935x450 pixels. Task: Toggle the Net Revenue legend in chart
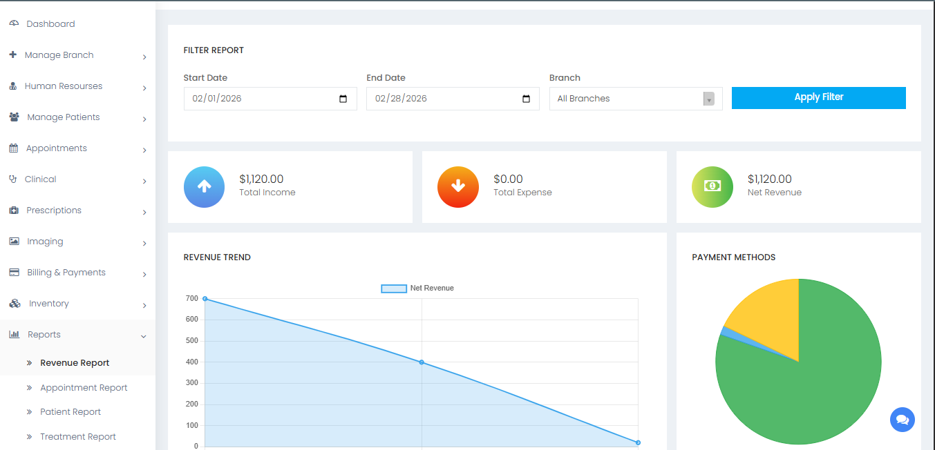[x=417, y=288]
